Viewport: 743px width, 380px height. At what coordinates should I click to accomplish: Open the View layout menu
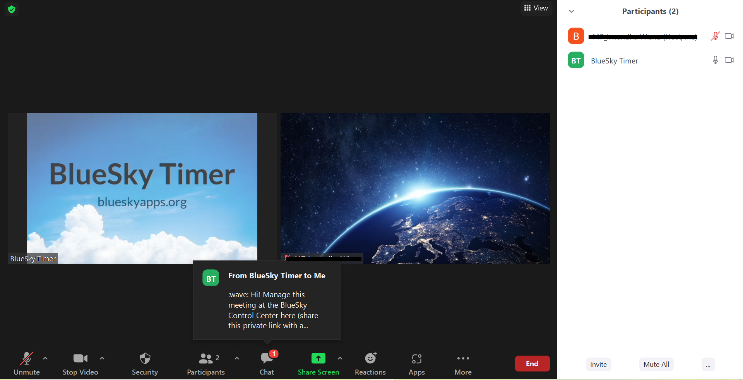pos(536,8)
